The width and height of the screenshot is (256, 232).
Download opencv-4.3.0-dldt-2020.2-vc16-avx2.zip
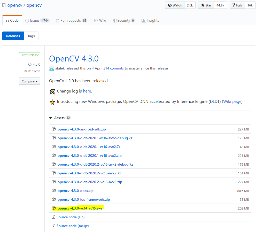pos(90,182)
